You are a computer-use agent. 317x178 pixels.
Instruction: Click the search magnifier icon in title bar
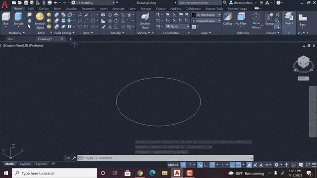(x=224, y=2)
